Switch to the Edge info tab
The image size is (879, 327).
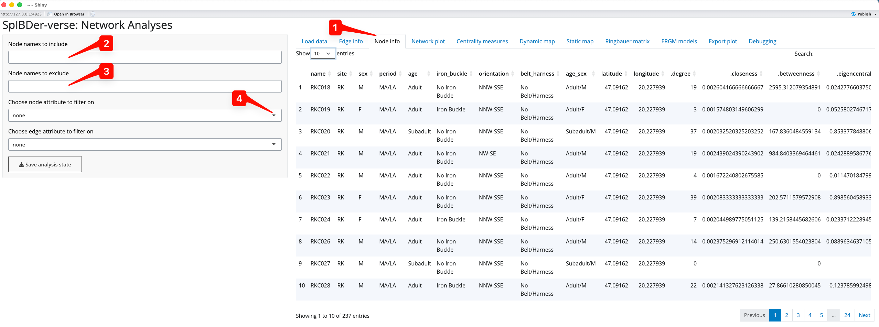[x=351, y=41]
